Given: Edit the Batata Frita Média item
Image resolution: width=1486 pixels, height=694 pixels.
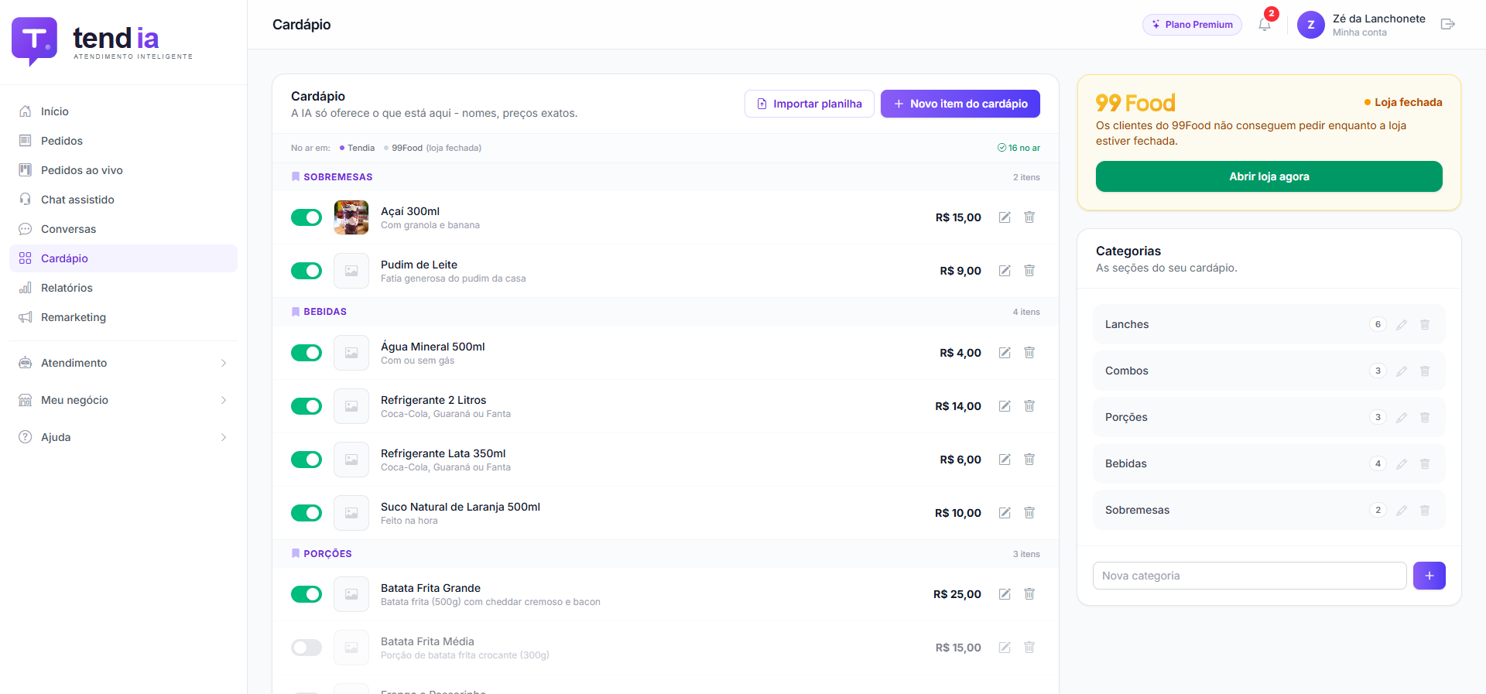Looking at the screenshot, I should pyautogui.click(x=1005, y=648).
